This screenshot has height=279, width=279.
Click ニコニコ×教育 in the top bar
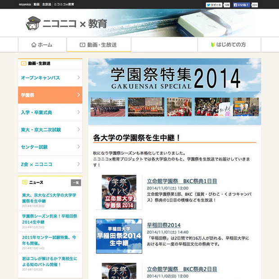(64, 4)
